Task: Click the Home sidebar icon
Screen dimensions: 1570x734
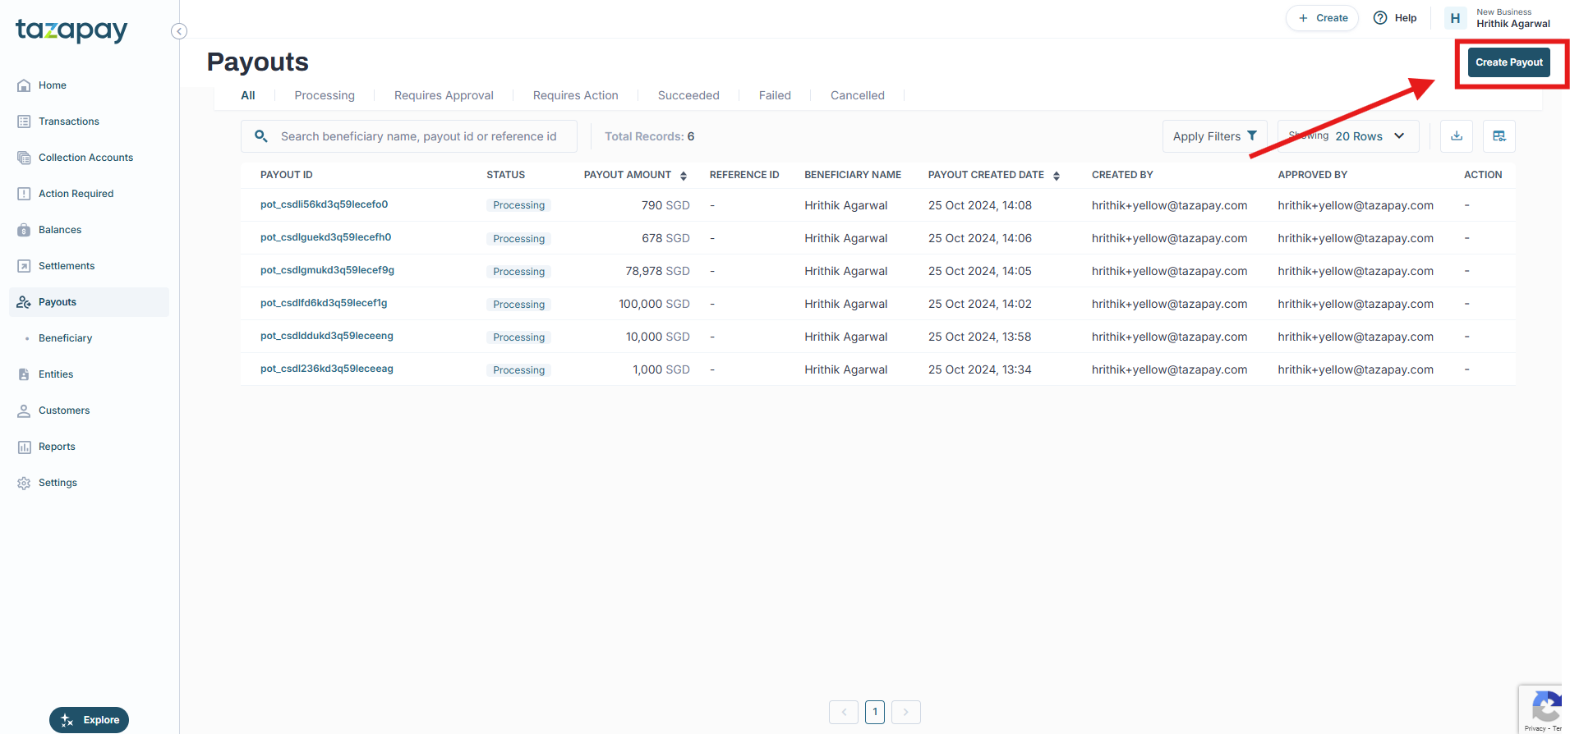Action: click(x=24, y=85)
